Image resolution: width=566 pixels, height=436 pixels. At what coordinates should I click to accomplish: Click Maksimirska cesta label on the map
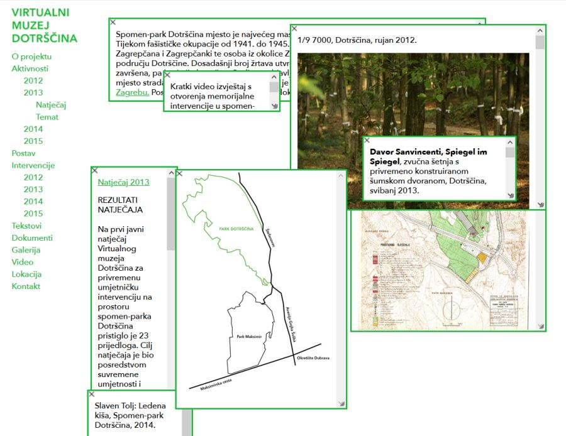click(x=216, y=384)
